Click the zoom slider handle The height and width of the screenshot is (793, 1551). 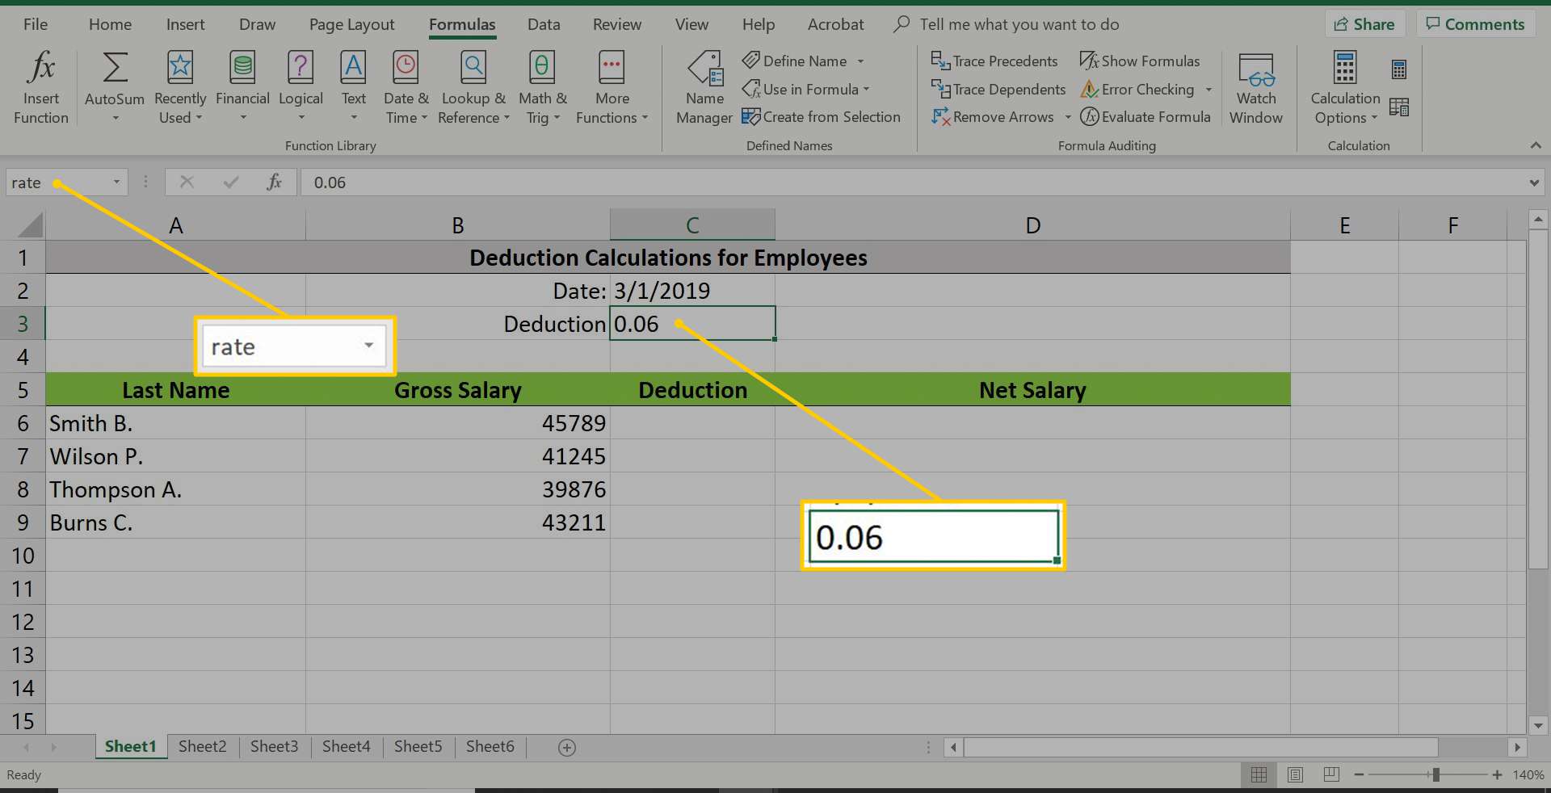tap(1435, 775)
